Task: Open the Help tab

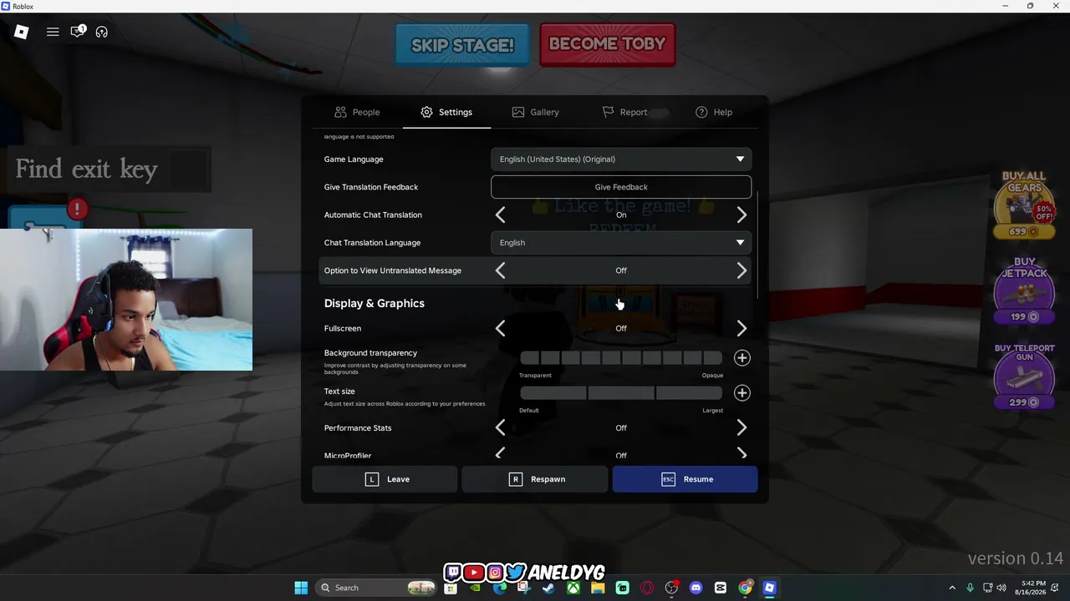Action: coord(714,112)
